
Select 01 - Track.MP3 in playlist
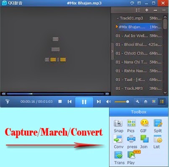tap(139, 88)
